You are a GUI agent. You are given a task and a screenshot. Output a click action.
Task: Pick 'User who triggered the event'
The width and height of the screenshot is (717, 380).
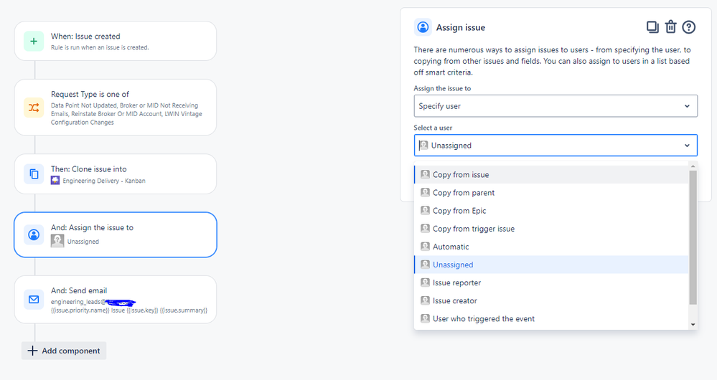[551, 319]
